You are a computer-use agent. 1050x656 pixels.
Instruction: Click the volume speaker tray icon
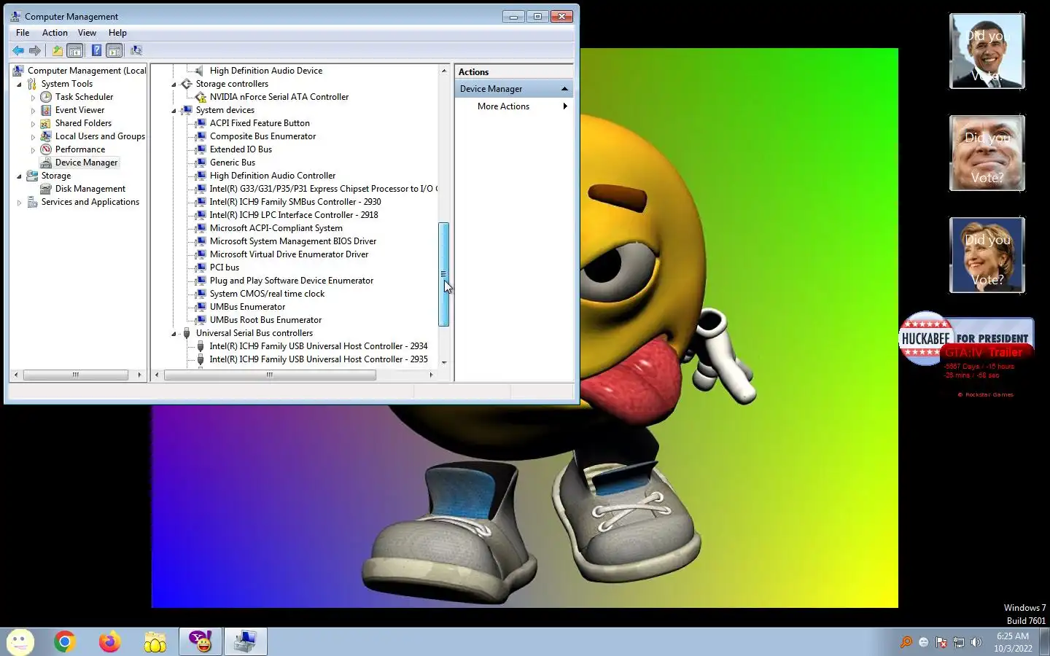point(976,642)
